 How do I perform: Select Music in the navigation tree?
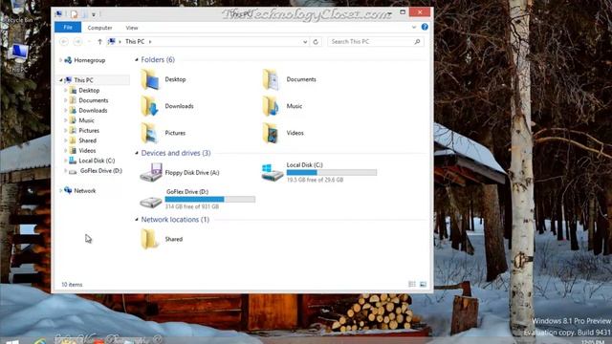tap(86, 120)
